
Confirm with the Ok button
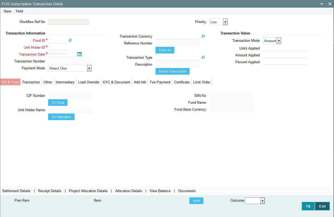tap(308, 206)
